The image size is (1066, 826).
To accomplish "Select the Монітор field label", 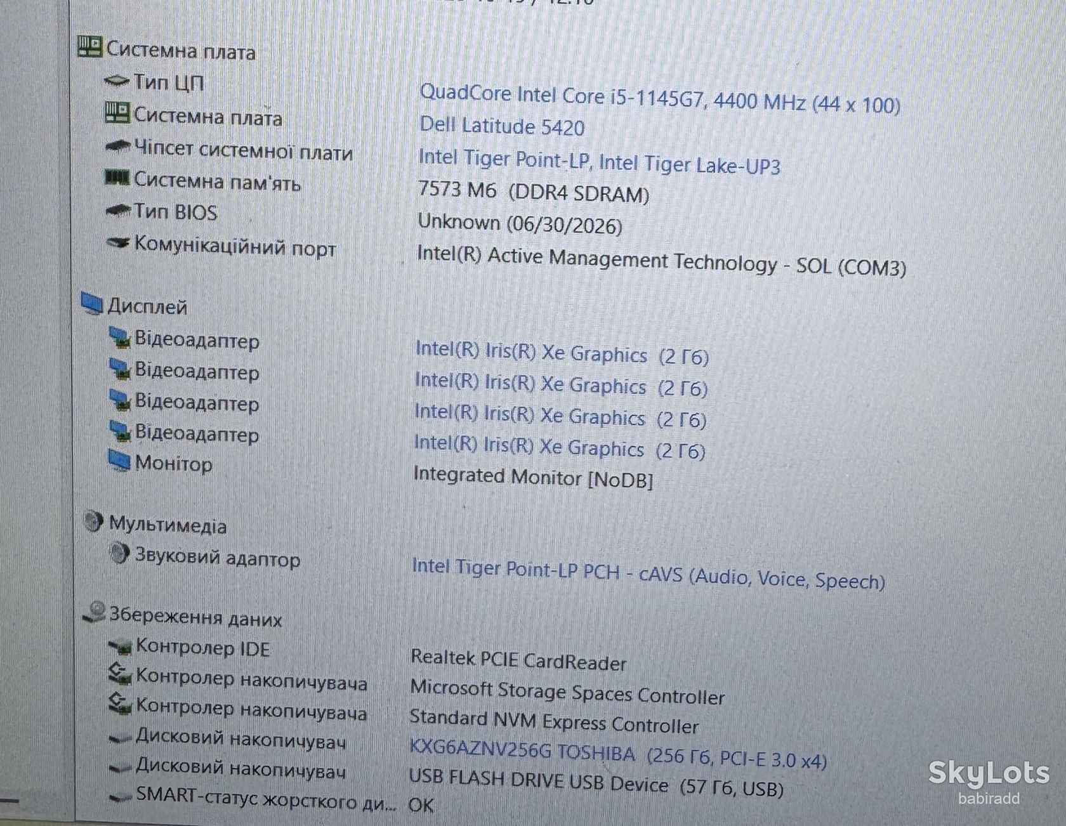I will [x=174, y=463].
